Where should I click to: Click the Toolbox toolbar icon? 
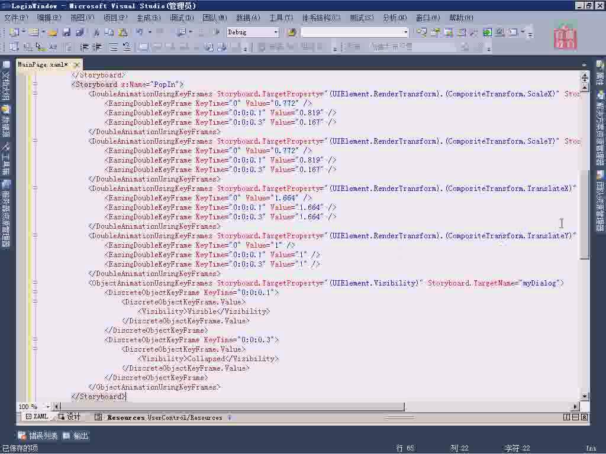(x=474, y=33)
